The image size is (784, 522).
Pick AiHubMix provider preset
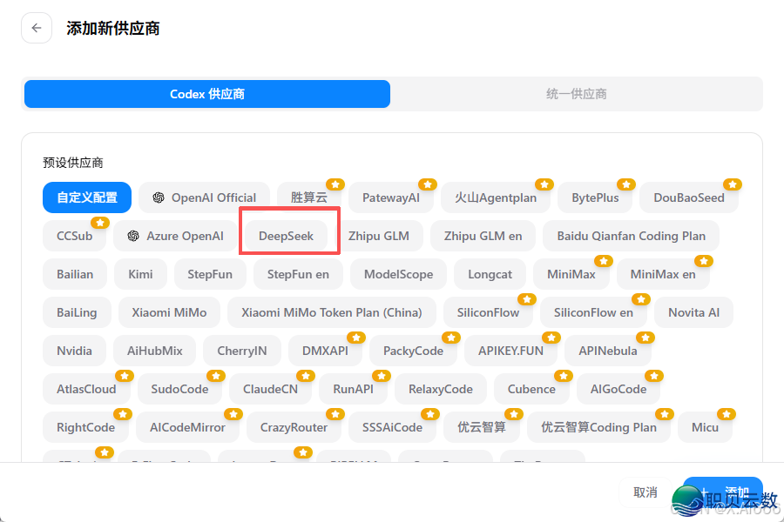point(155,351)
